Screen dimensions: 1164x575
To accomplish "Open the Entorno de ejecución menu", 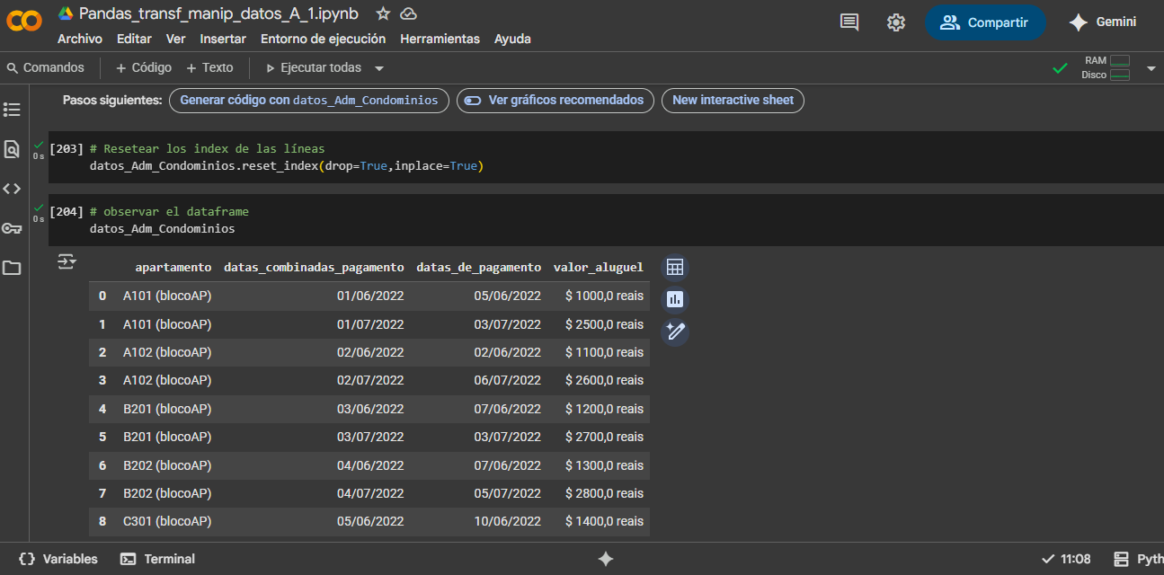I will coord(323,39).
